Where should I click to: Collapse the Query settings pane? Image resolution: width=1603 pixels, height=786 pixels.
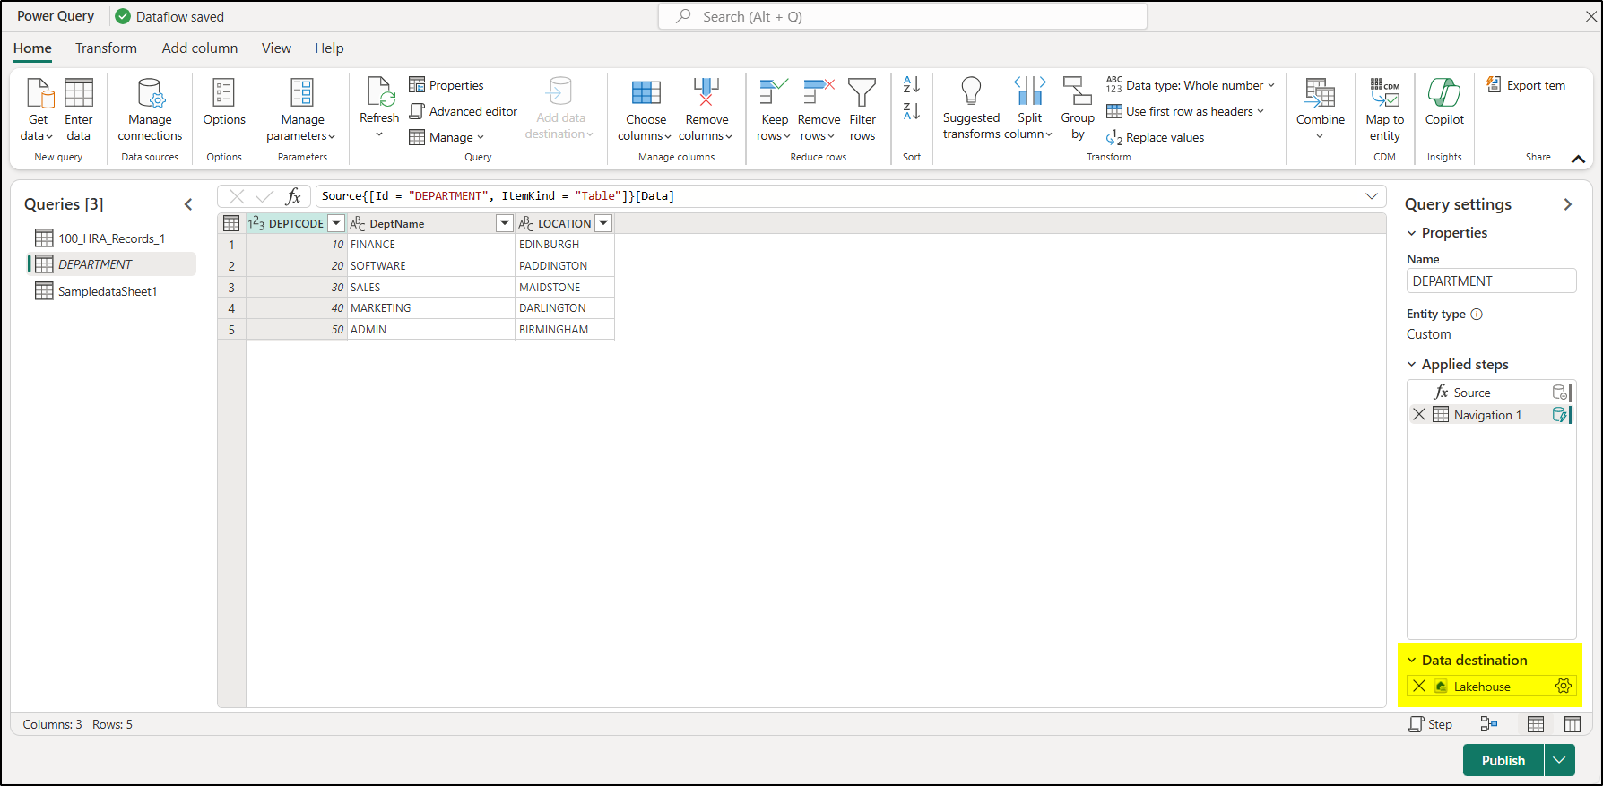[1568, 204]
